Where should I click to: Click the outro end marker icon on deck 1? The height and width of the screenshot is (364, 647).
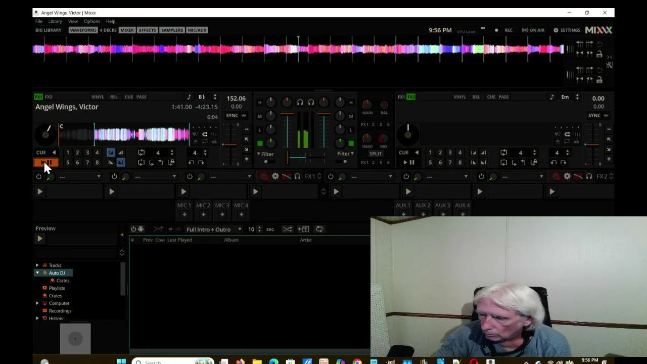[121, 162]
